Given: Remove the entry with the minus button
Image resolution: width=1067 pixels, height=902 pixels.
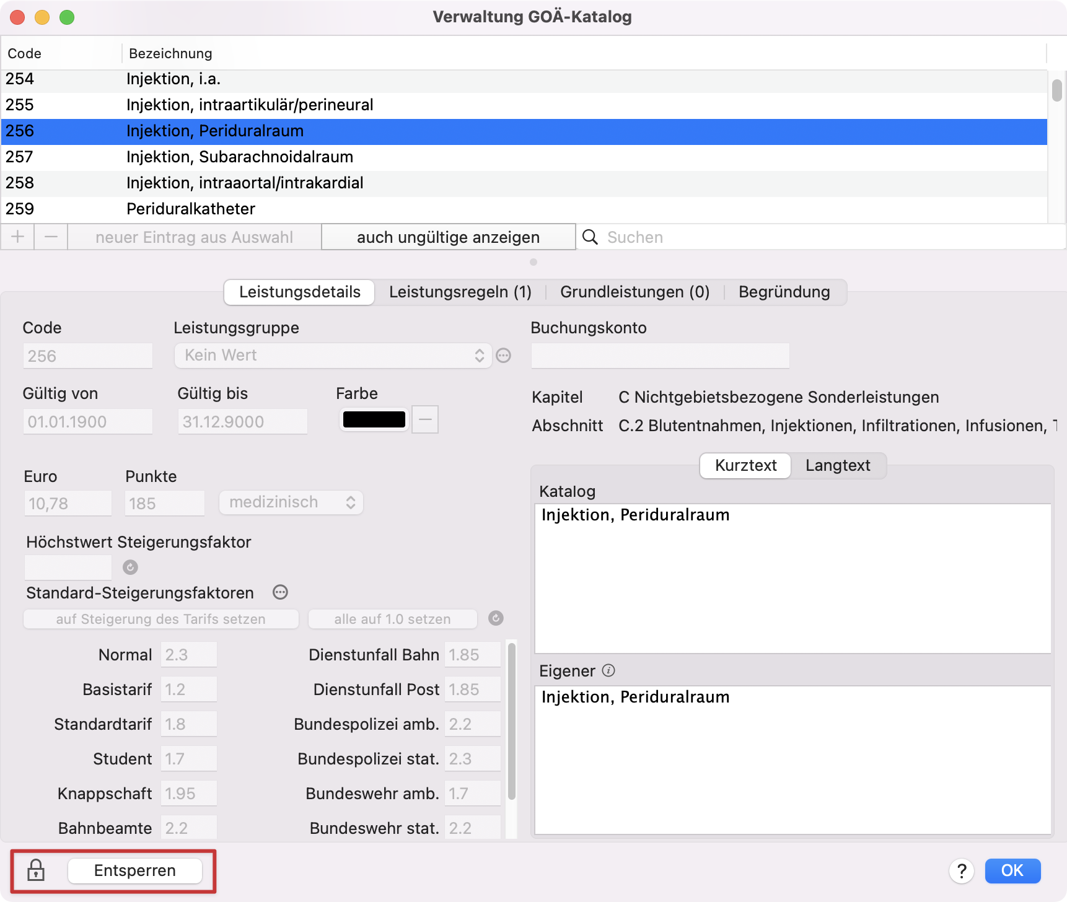Looking at the screenshot, I should tap(51, 237).
